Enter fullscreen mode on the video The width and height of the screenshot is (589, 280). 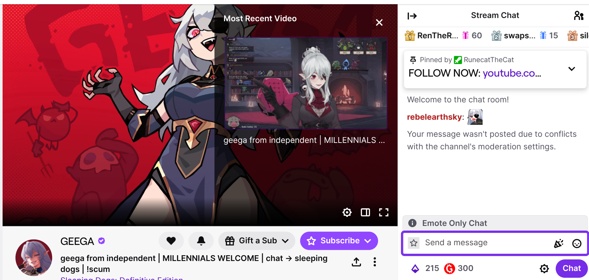click(x=384, y=212)
